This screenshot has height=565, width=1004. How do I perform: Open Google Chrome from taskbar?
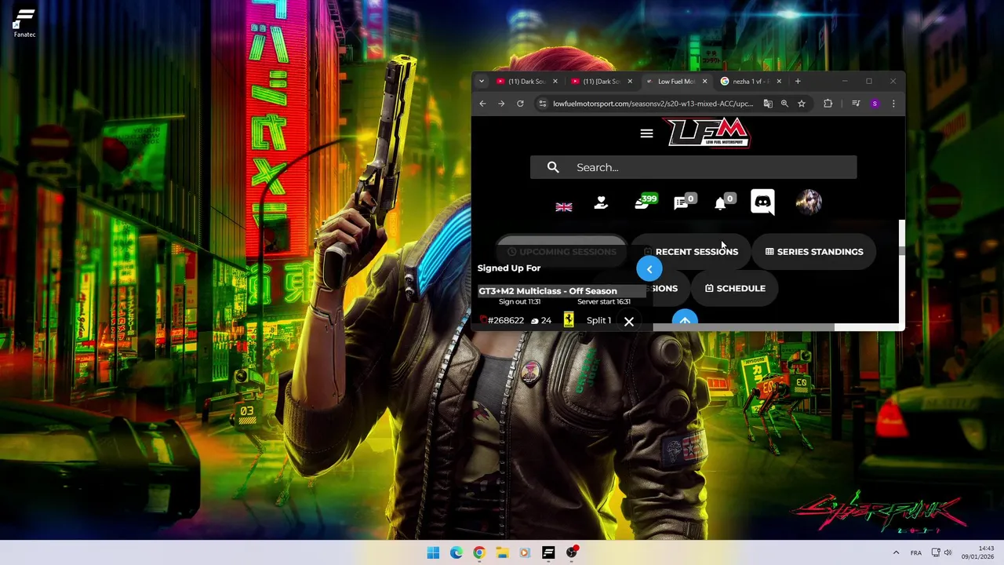[479, 552]
